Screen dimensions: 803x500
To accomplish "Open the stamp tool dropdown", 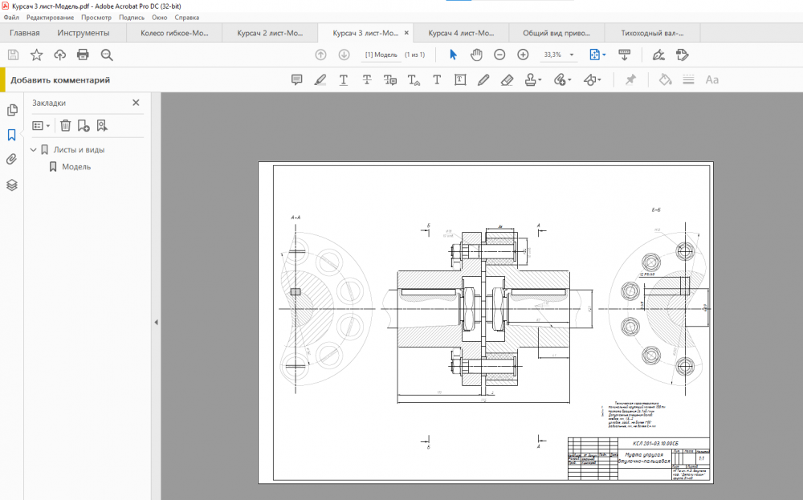I will pos(540,80).
